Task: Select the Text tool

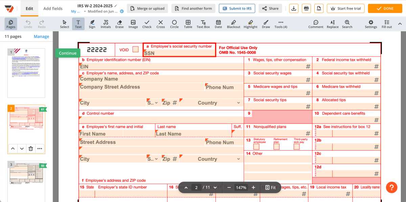Action: pos(78,24)
